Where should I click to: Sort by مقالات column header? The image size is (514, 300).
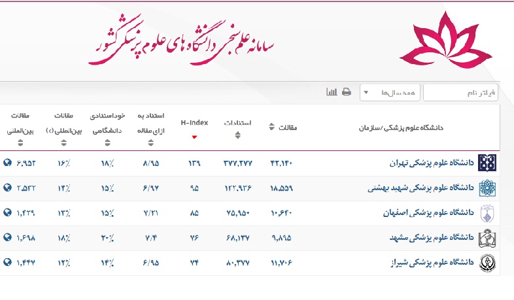(283, 127)
